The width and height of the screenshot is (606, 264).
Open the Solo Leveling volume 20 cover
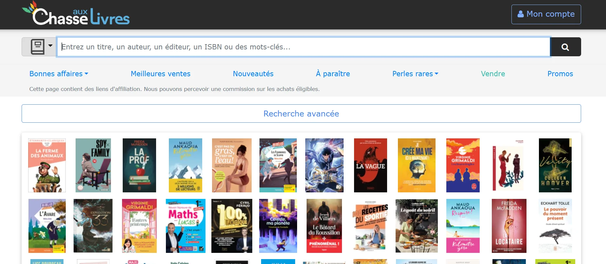coord(324,165)
